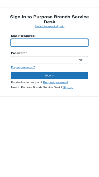99x177 pixels.
Task: Place cursor in the focused Email box
Action: coord(50,42)
